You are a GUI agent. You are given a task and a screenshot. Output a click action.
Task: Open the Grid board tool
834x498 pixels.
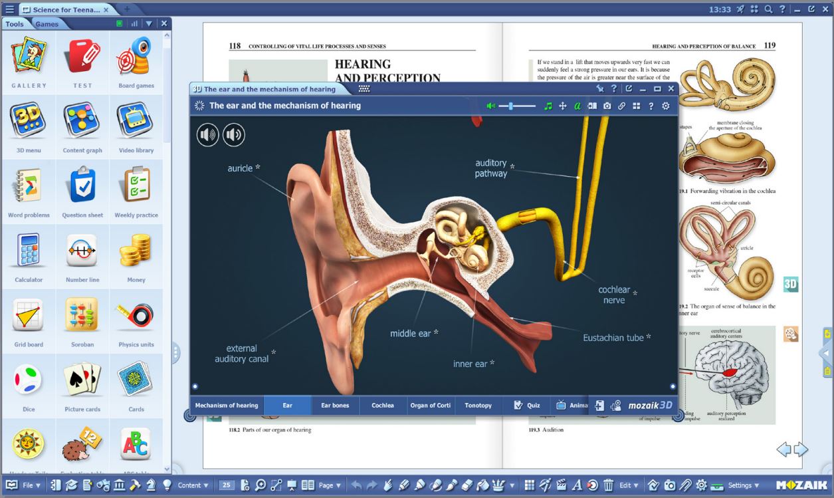click(x=29, y=322)
